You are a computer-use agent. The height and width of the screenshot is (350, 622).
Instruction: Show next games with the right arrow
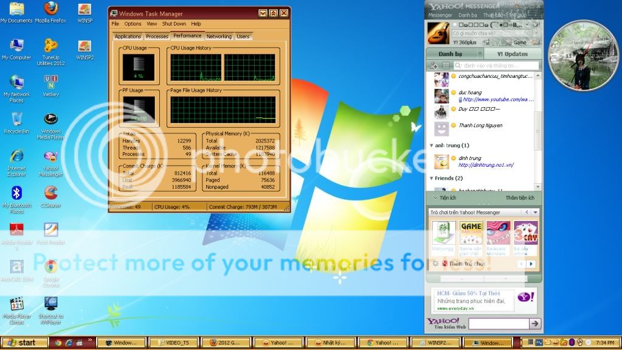(x=531, y=264)
